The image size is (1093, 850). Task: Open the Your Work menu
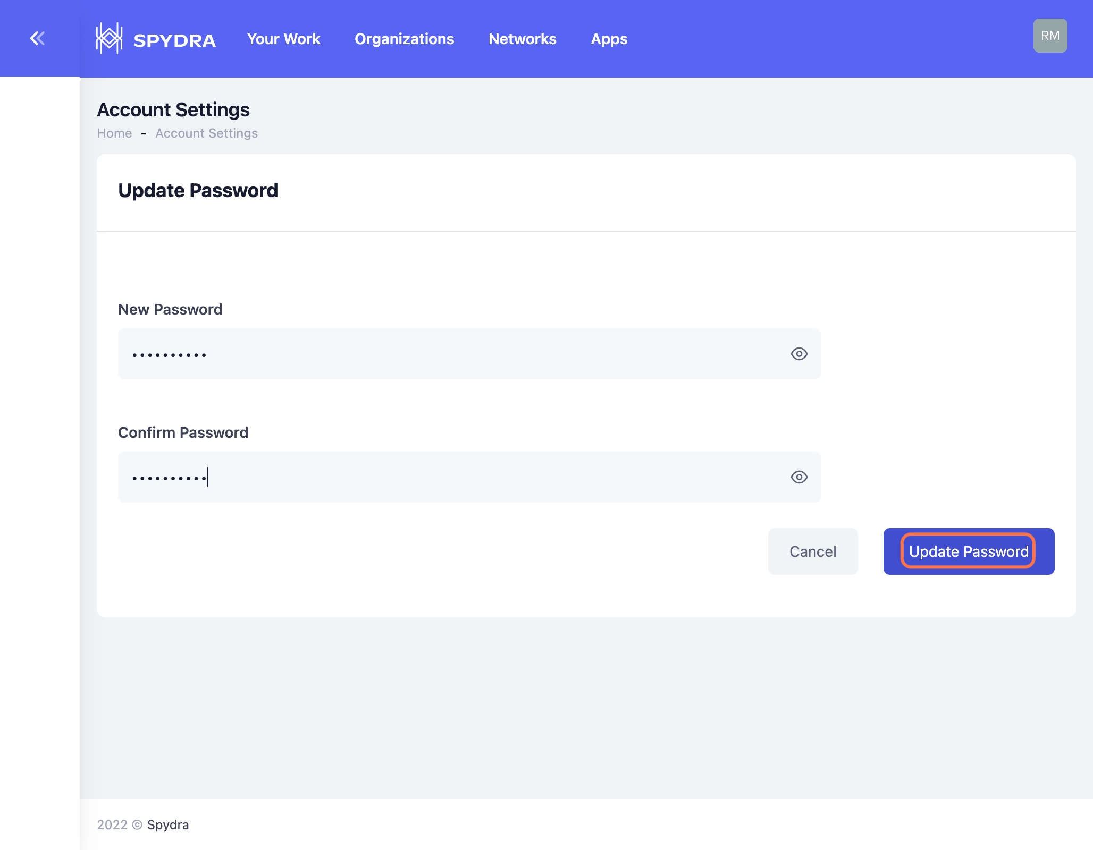pyautogui.click(x=283, y=39)
